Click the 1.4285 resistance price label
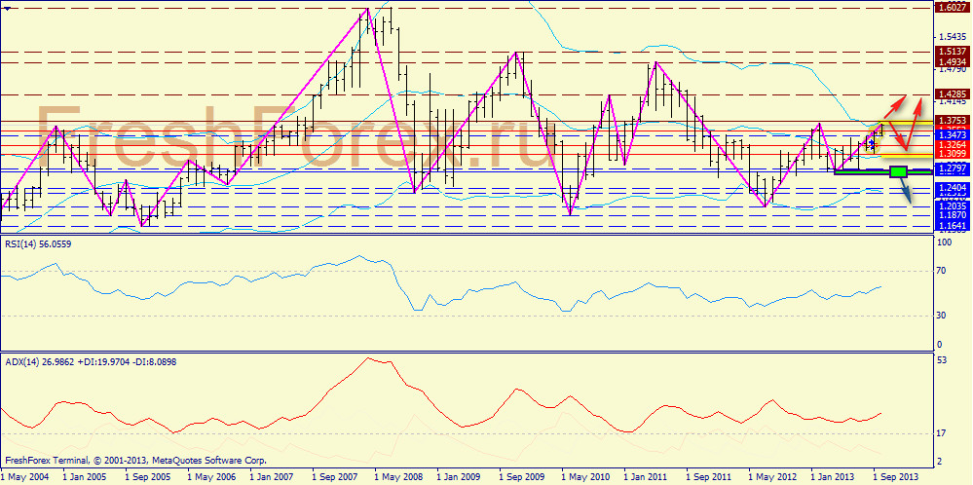 (x=950, y=94)
